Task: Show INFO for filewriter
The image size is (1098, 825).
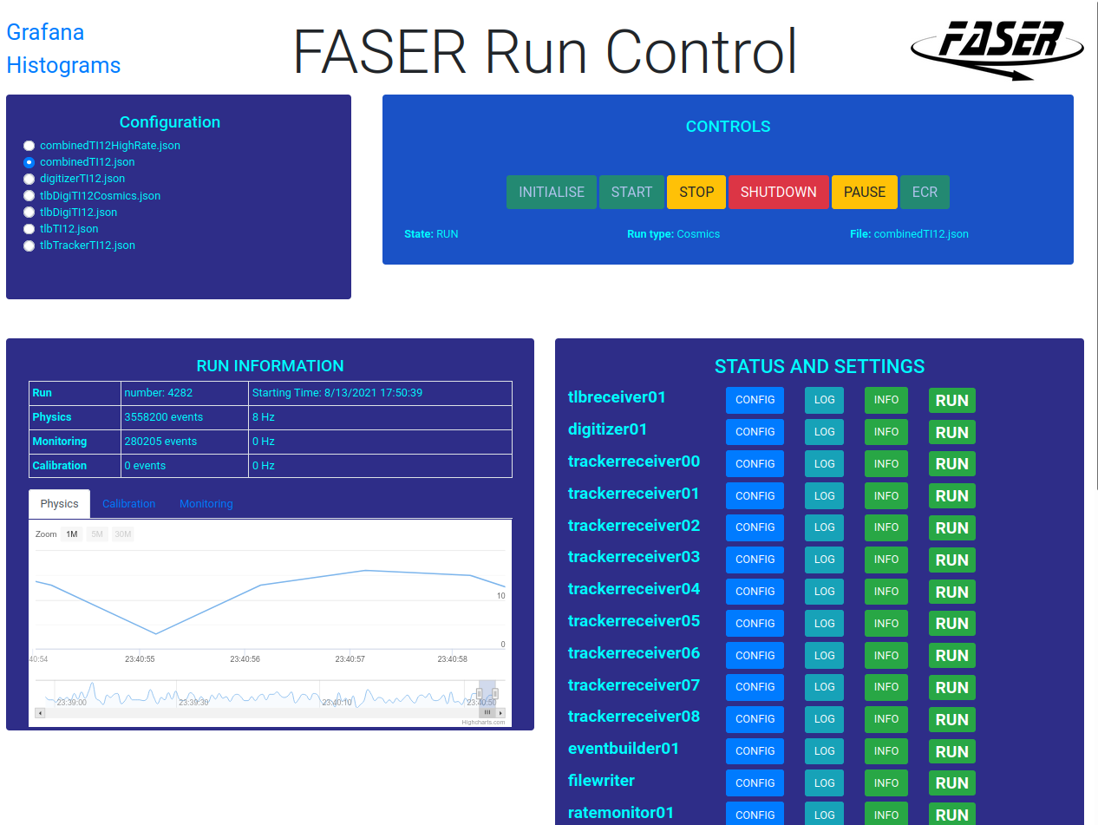Action: pos(886,783)
